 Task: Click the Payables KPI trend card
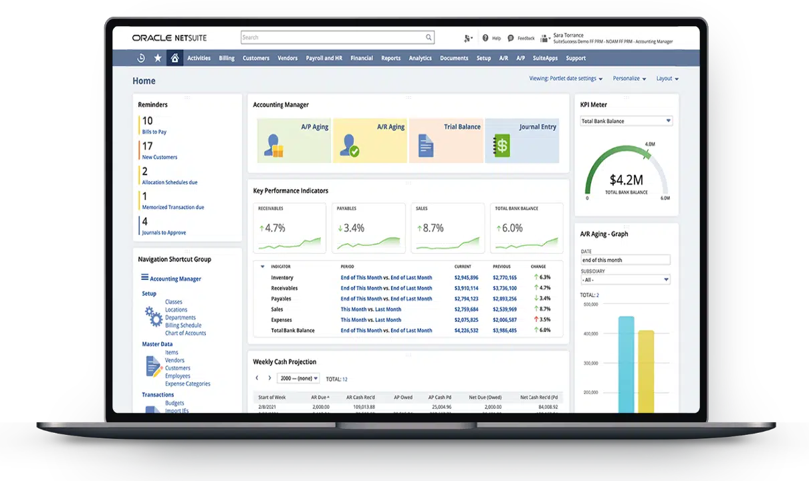point(368,228)
